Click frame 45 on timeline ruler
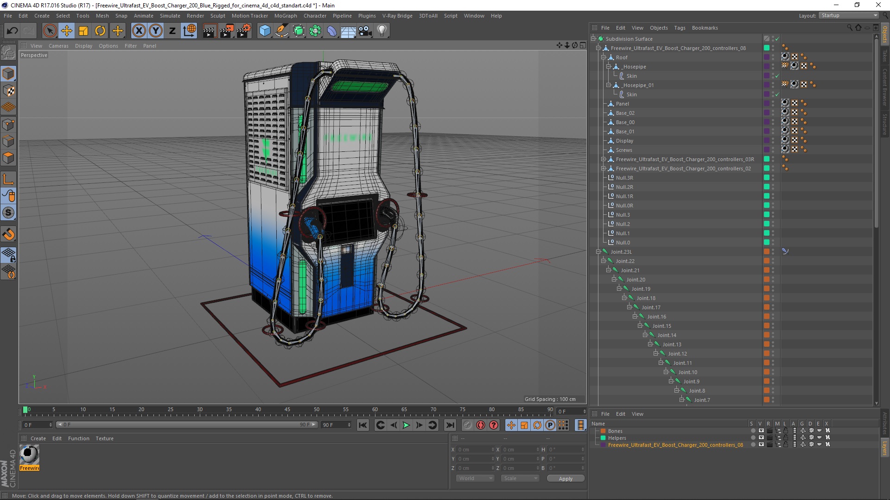The image size is (890, 500). click(x=287, y=410)
